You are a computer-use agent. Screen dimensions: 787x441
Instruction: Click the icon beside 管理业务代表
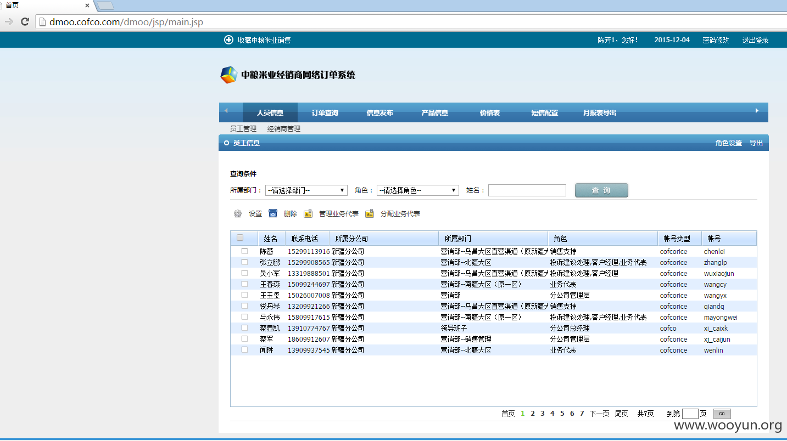coord(308,213)
